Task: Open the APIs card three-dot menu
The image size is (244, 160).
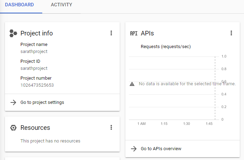Action: [231, 33]
